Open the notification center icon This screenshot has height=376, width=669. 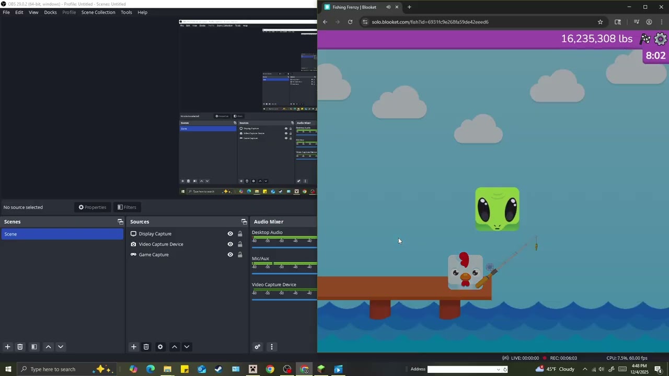[x=658, y=369]
